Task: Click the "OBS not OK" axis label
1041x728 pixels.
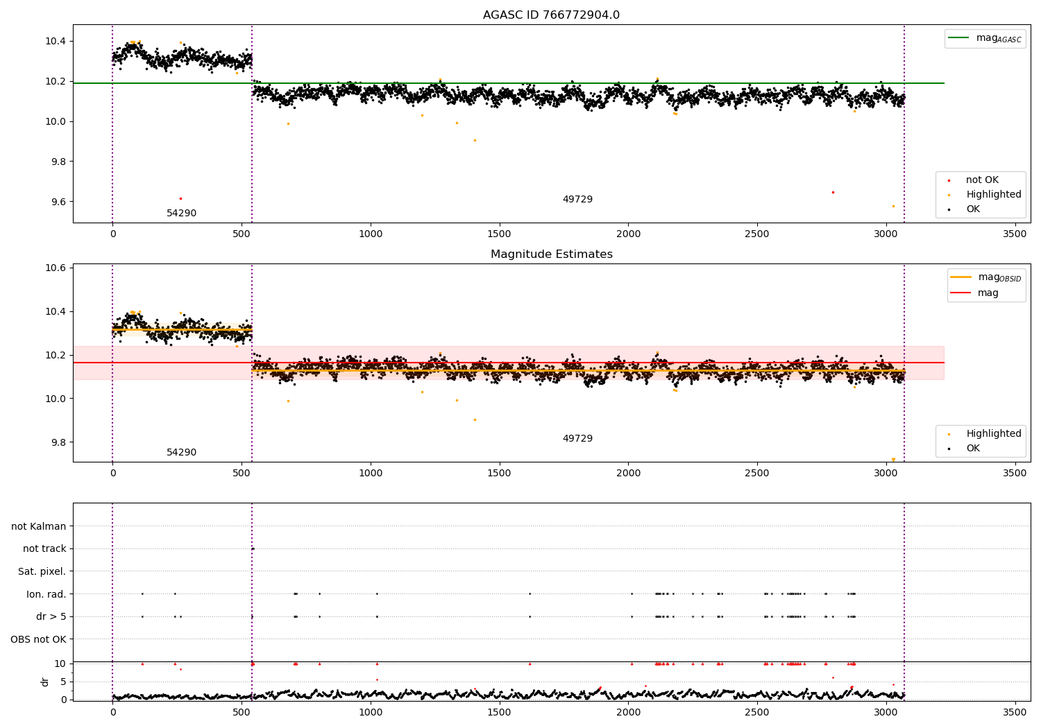Action: pyautogui.click(x=38, y=639)
